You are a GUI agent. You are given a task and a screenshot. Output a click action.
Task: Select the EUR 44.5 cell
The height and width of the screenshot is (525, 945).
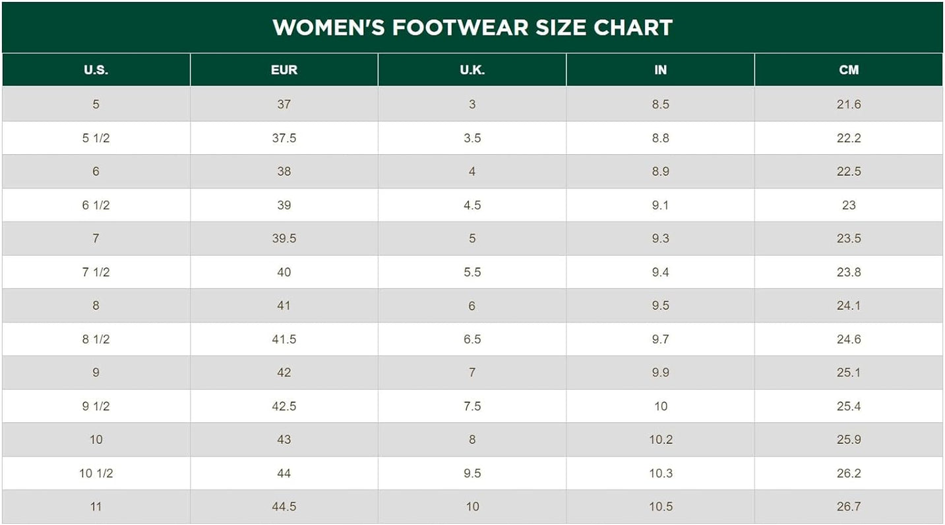(284, 507)
